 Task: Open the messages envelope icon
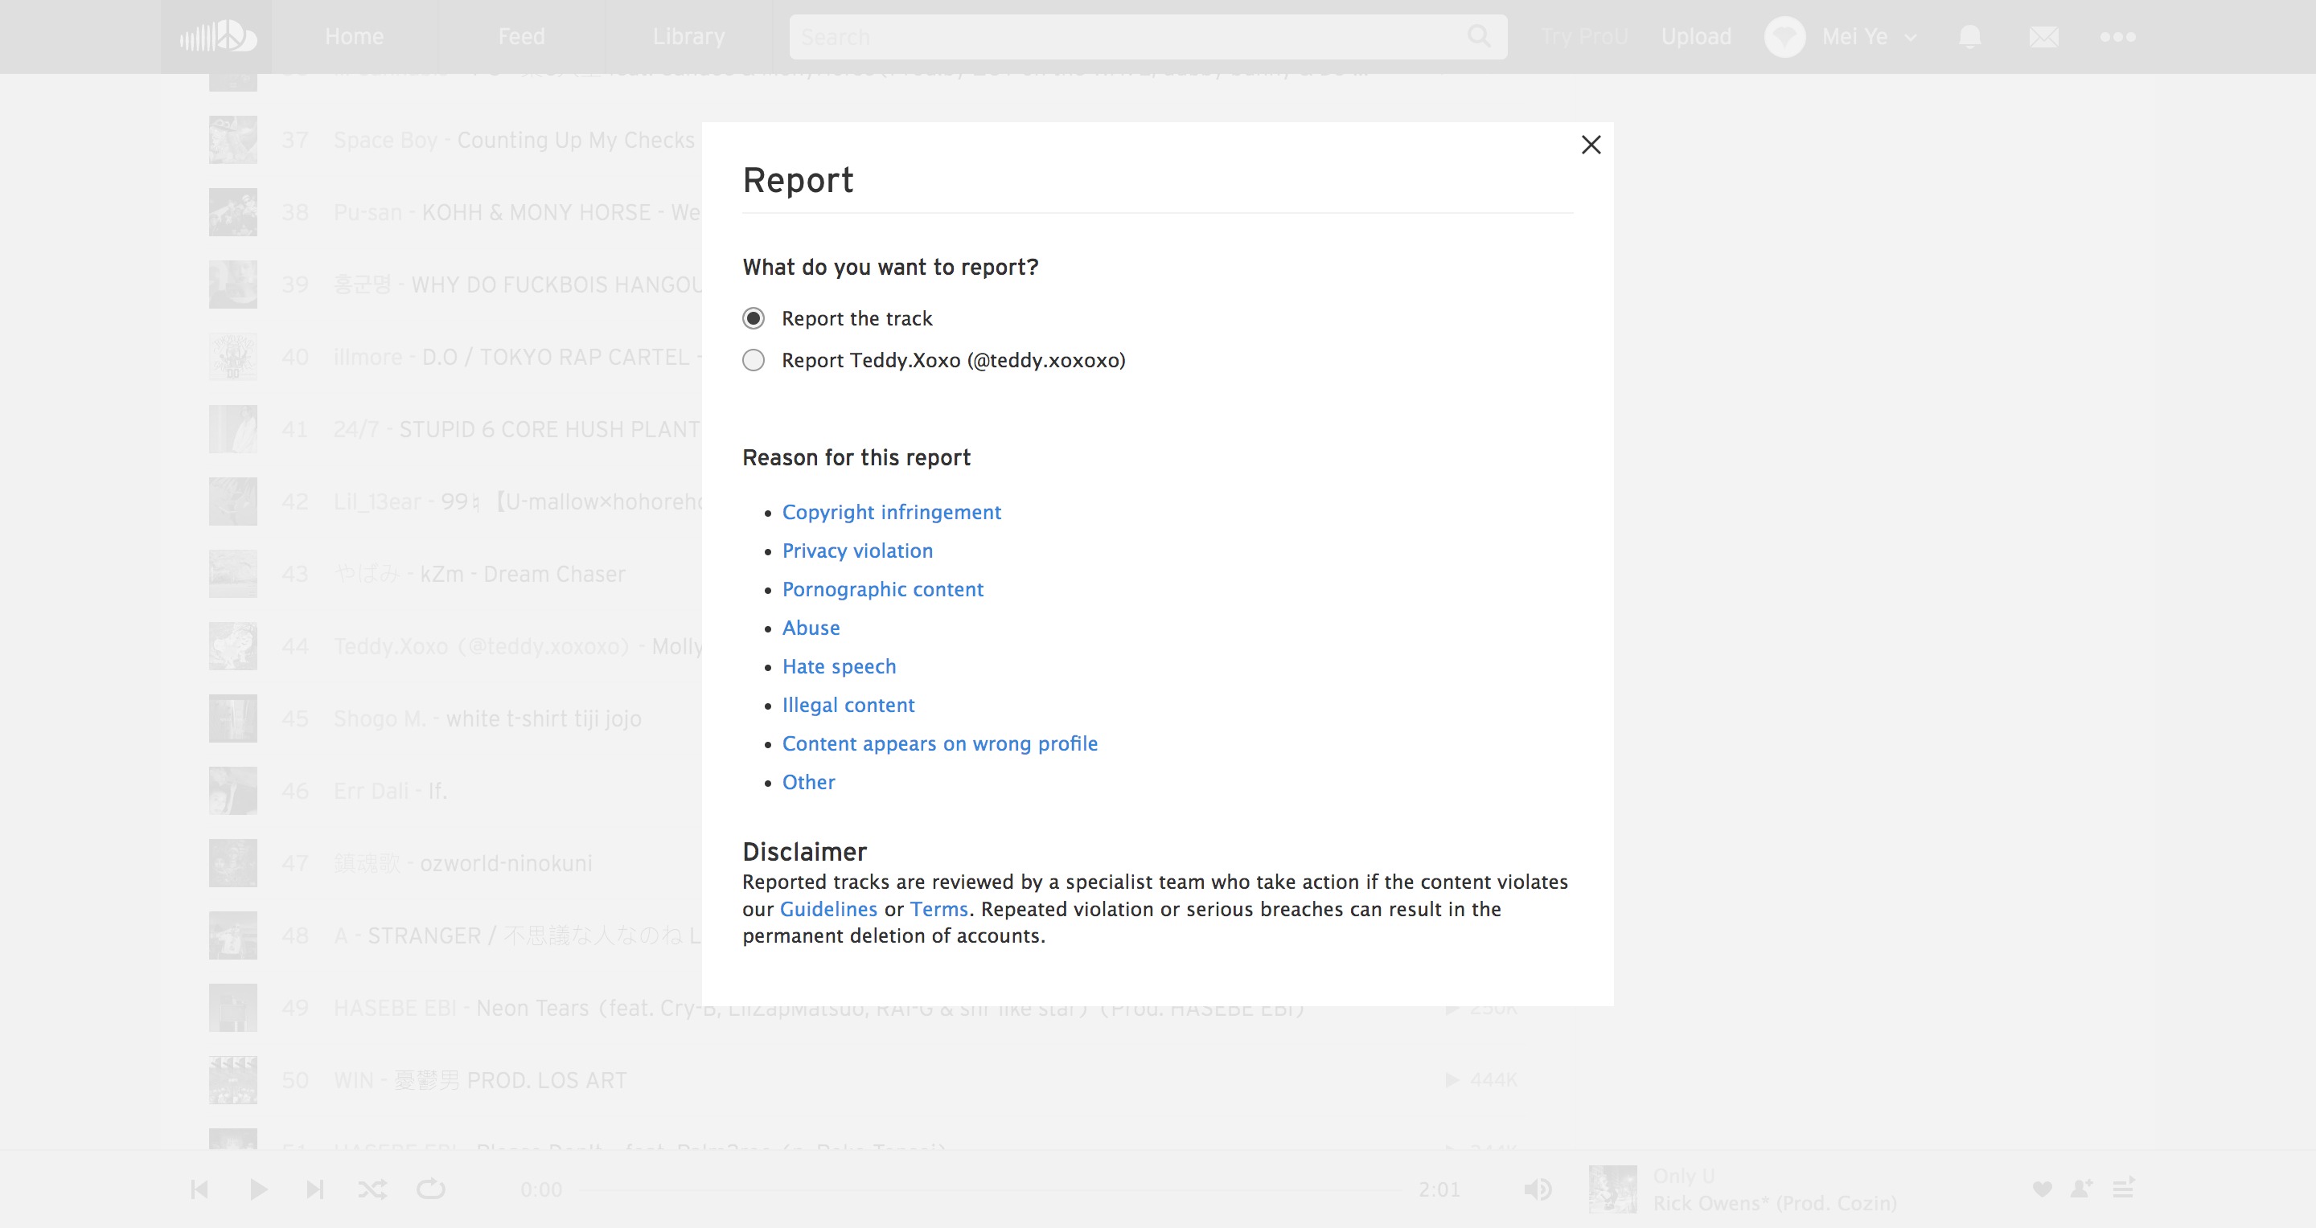[2043, 37]
